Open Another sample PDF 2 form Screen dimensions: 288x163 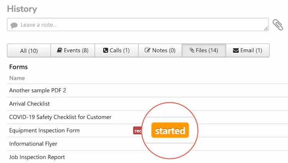click(38, 91)
